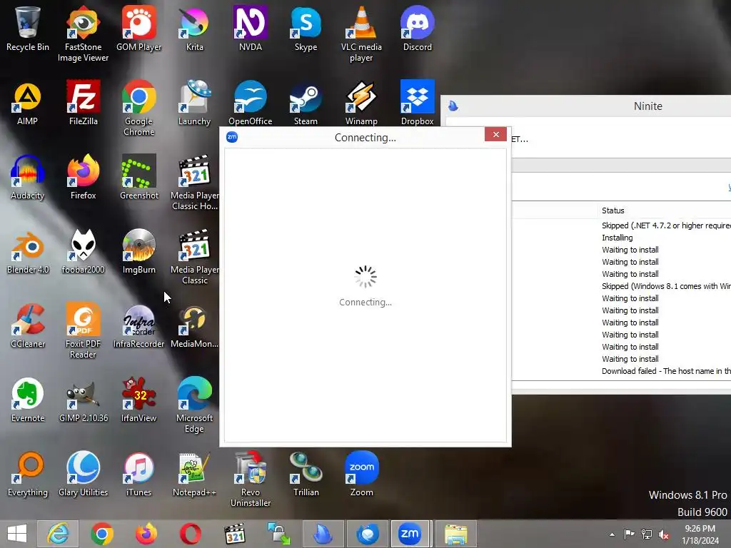Show hidden tray icons arrow
Image resolution: width=731 pixels, height=548 pixels.
(612, 534)
